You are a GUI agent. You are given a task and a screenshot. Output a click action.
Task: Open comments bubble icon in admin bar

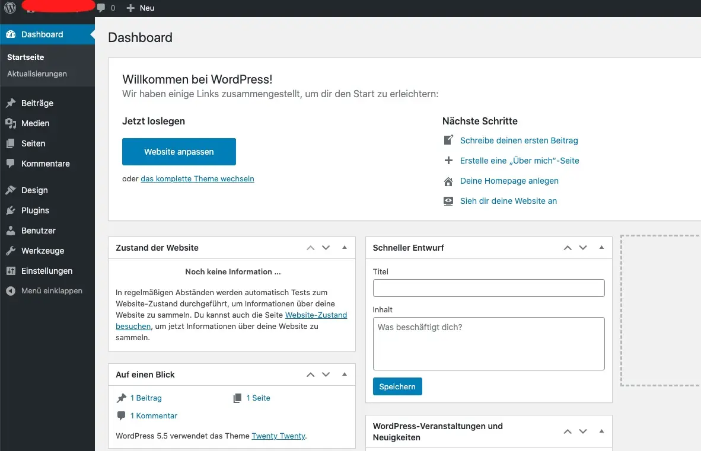point(101,8)
